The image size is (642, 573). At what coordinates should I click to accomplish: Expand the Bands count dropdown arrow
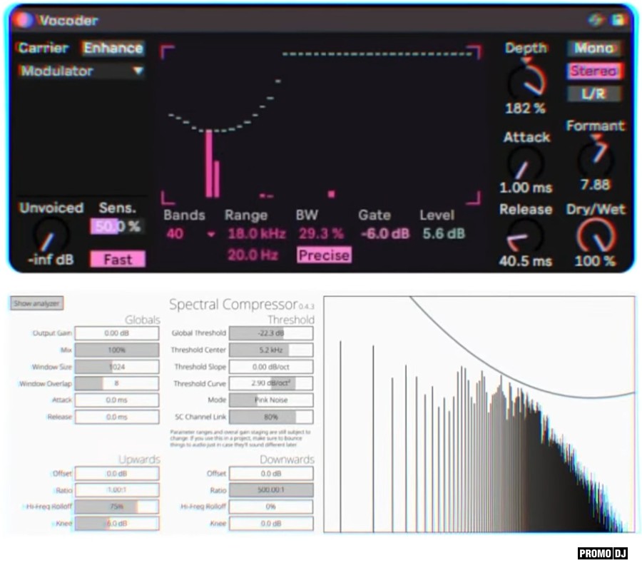click(210, 234)
